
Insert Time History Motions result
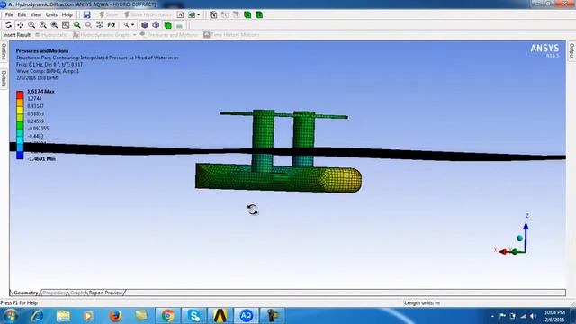pos(231,35)
